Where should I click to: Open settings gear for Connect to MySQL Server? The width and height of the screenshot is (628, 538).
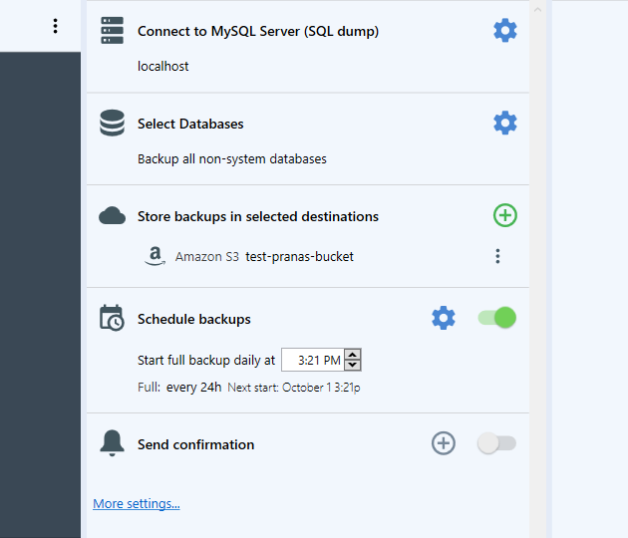click(505, 31)
